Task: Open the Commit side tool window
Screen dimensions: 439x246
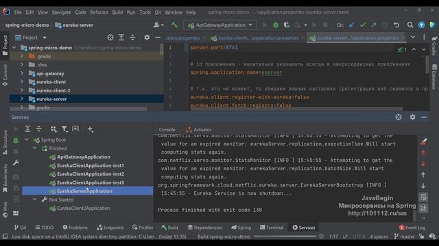Action: point(5,74)
